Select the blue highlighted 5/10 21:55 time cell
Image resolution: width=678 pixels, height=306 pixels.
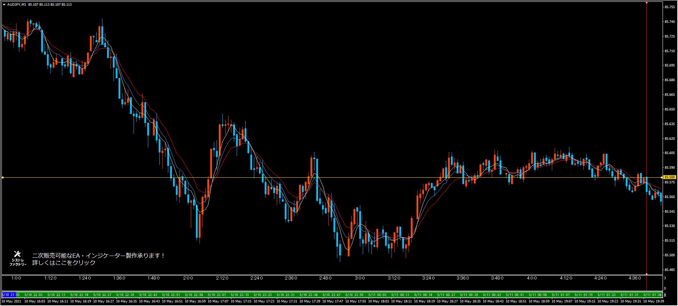[8, 295]
